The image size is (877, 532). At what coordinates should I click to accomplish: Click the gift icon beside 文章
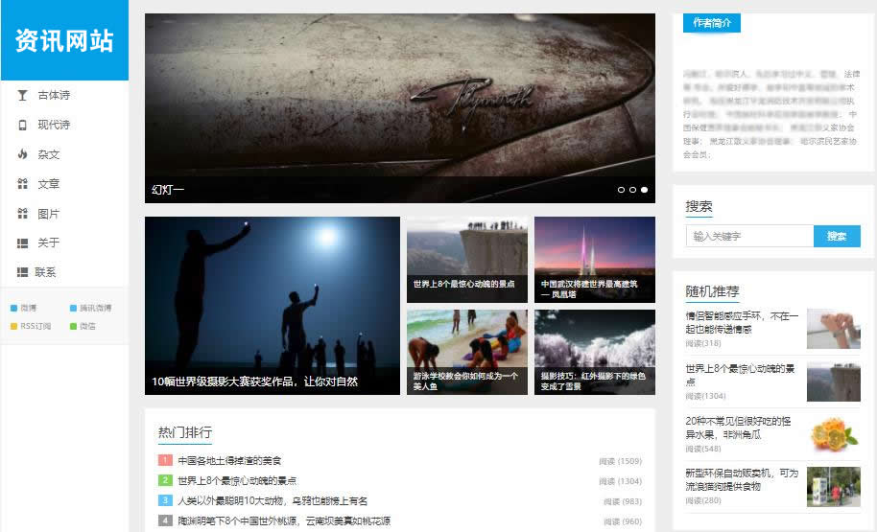(x=22, y=184)
